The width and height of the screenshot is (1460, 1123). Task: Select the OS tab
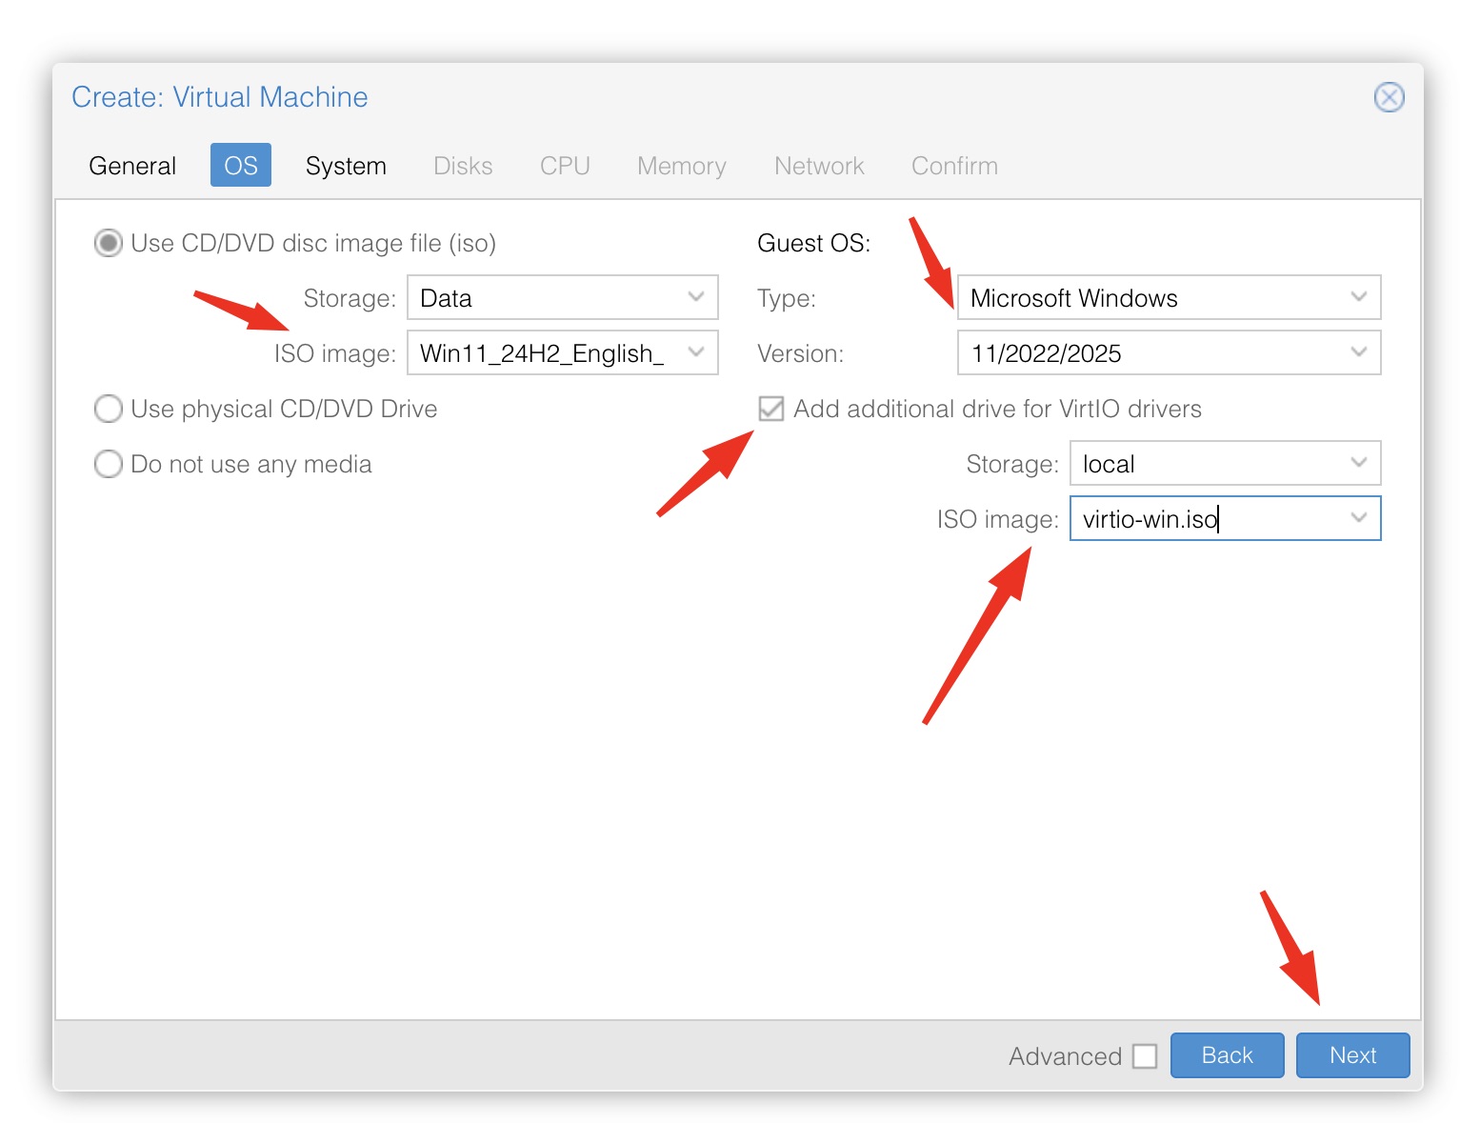[241, 166]
